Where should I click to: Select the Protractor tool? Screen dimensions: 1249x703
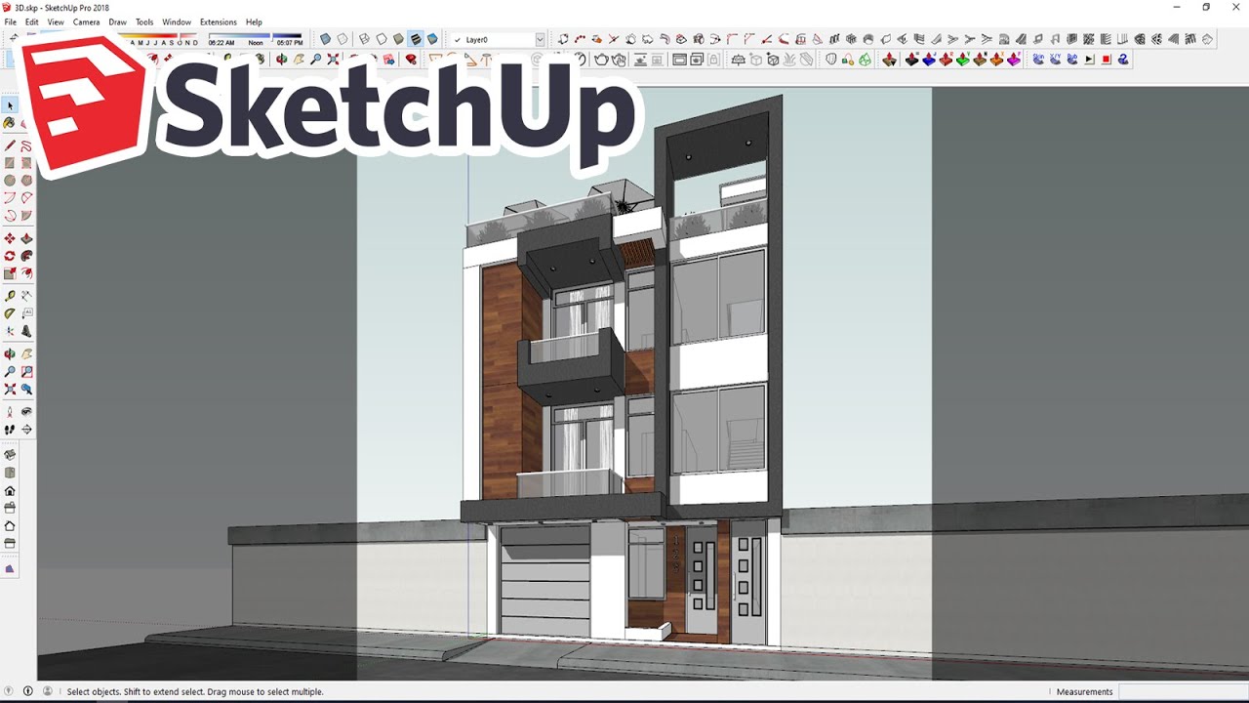10,312
